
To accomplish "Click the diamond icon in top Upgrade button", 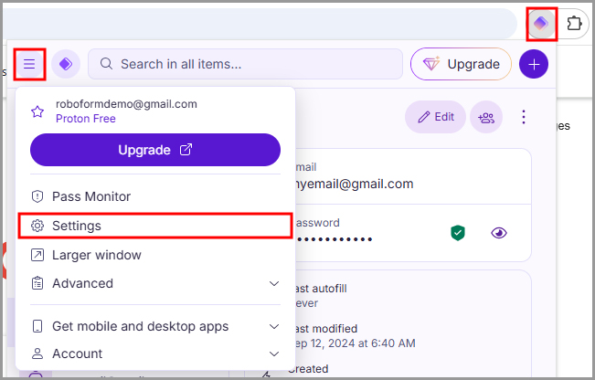I will point(430,64).
